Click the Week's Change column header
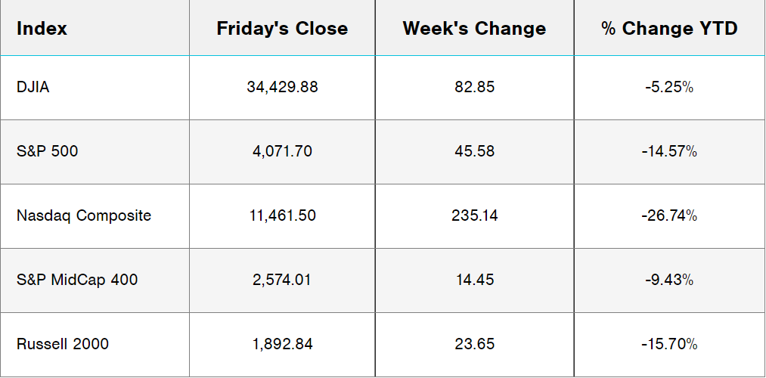The width and height of the screenshot is (766, 378). click(474, 29)
